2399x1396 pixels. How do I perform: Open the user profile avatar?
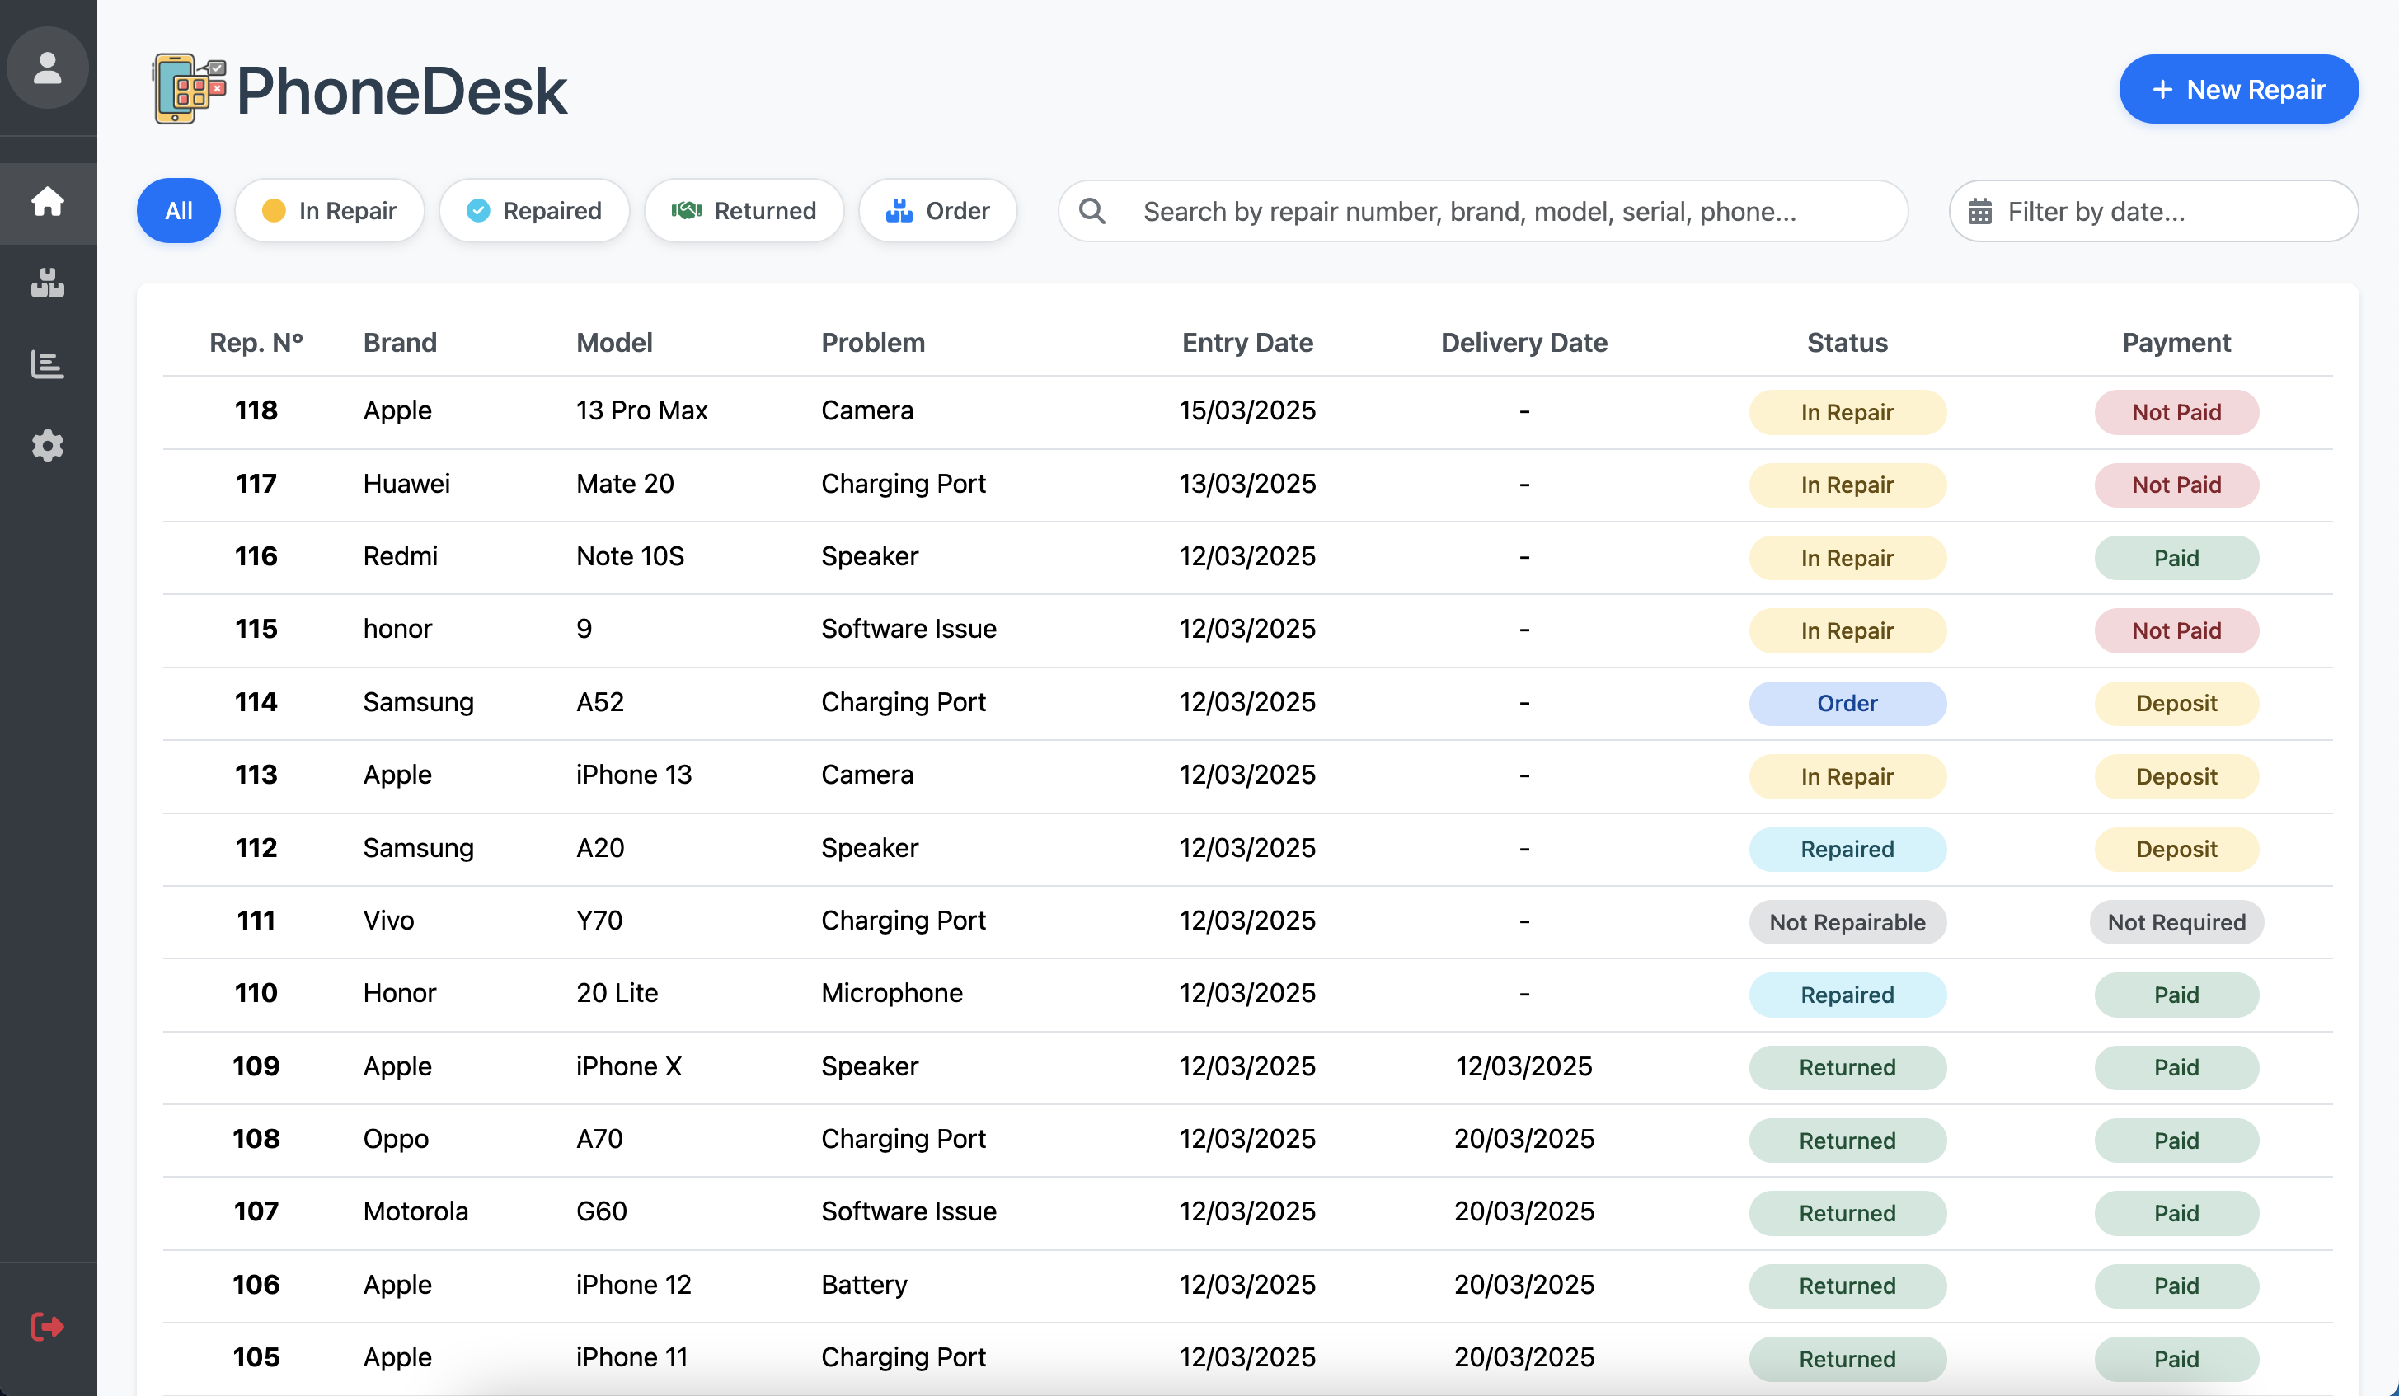(48, 68)
